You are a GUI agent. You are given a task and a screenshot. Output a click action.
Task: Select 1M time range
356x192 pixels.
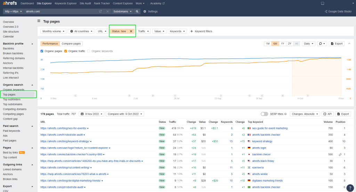[x=268, y=44]
